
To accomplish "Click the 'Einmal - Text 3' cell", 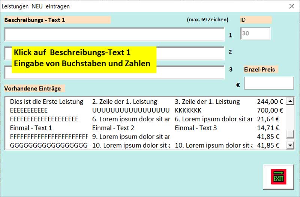I will [196, 128].
